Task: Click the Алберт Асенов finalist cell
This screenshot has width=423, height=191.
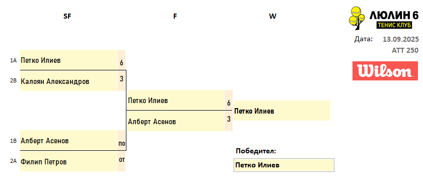Action: point(175,121)
